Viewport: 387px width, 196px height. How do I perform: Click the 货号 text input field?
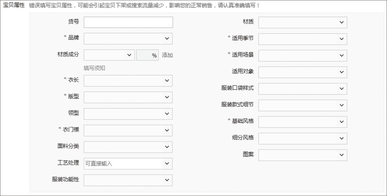coord(128,22)
